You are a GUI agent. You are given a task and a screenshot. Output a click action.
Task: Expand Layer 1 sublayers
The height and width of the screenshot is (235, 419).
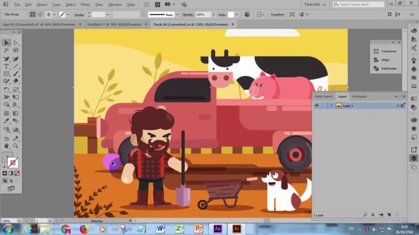(x=331, y=105)
